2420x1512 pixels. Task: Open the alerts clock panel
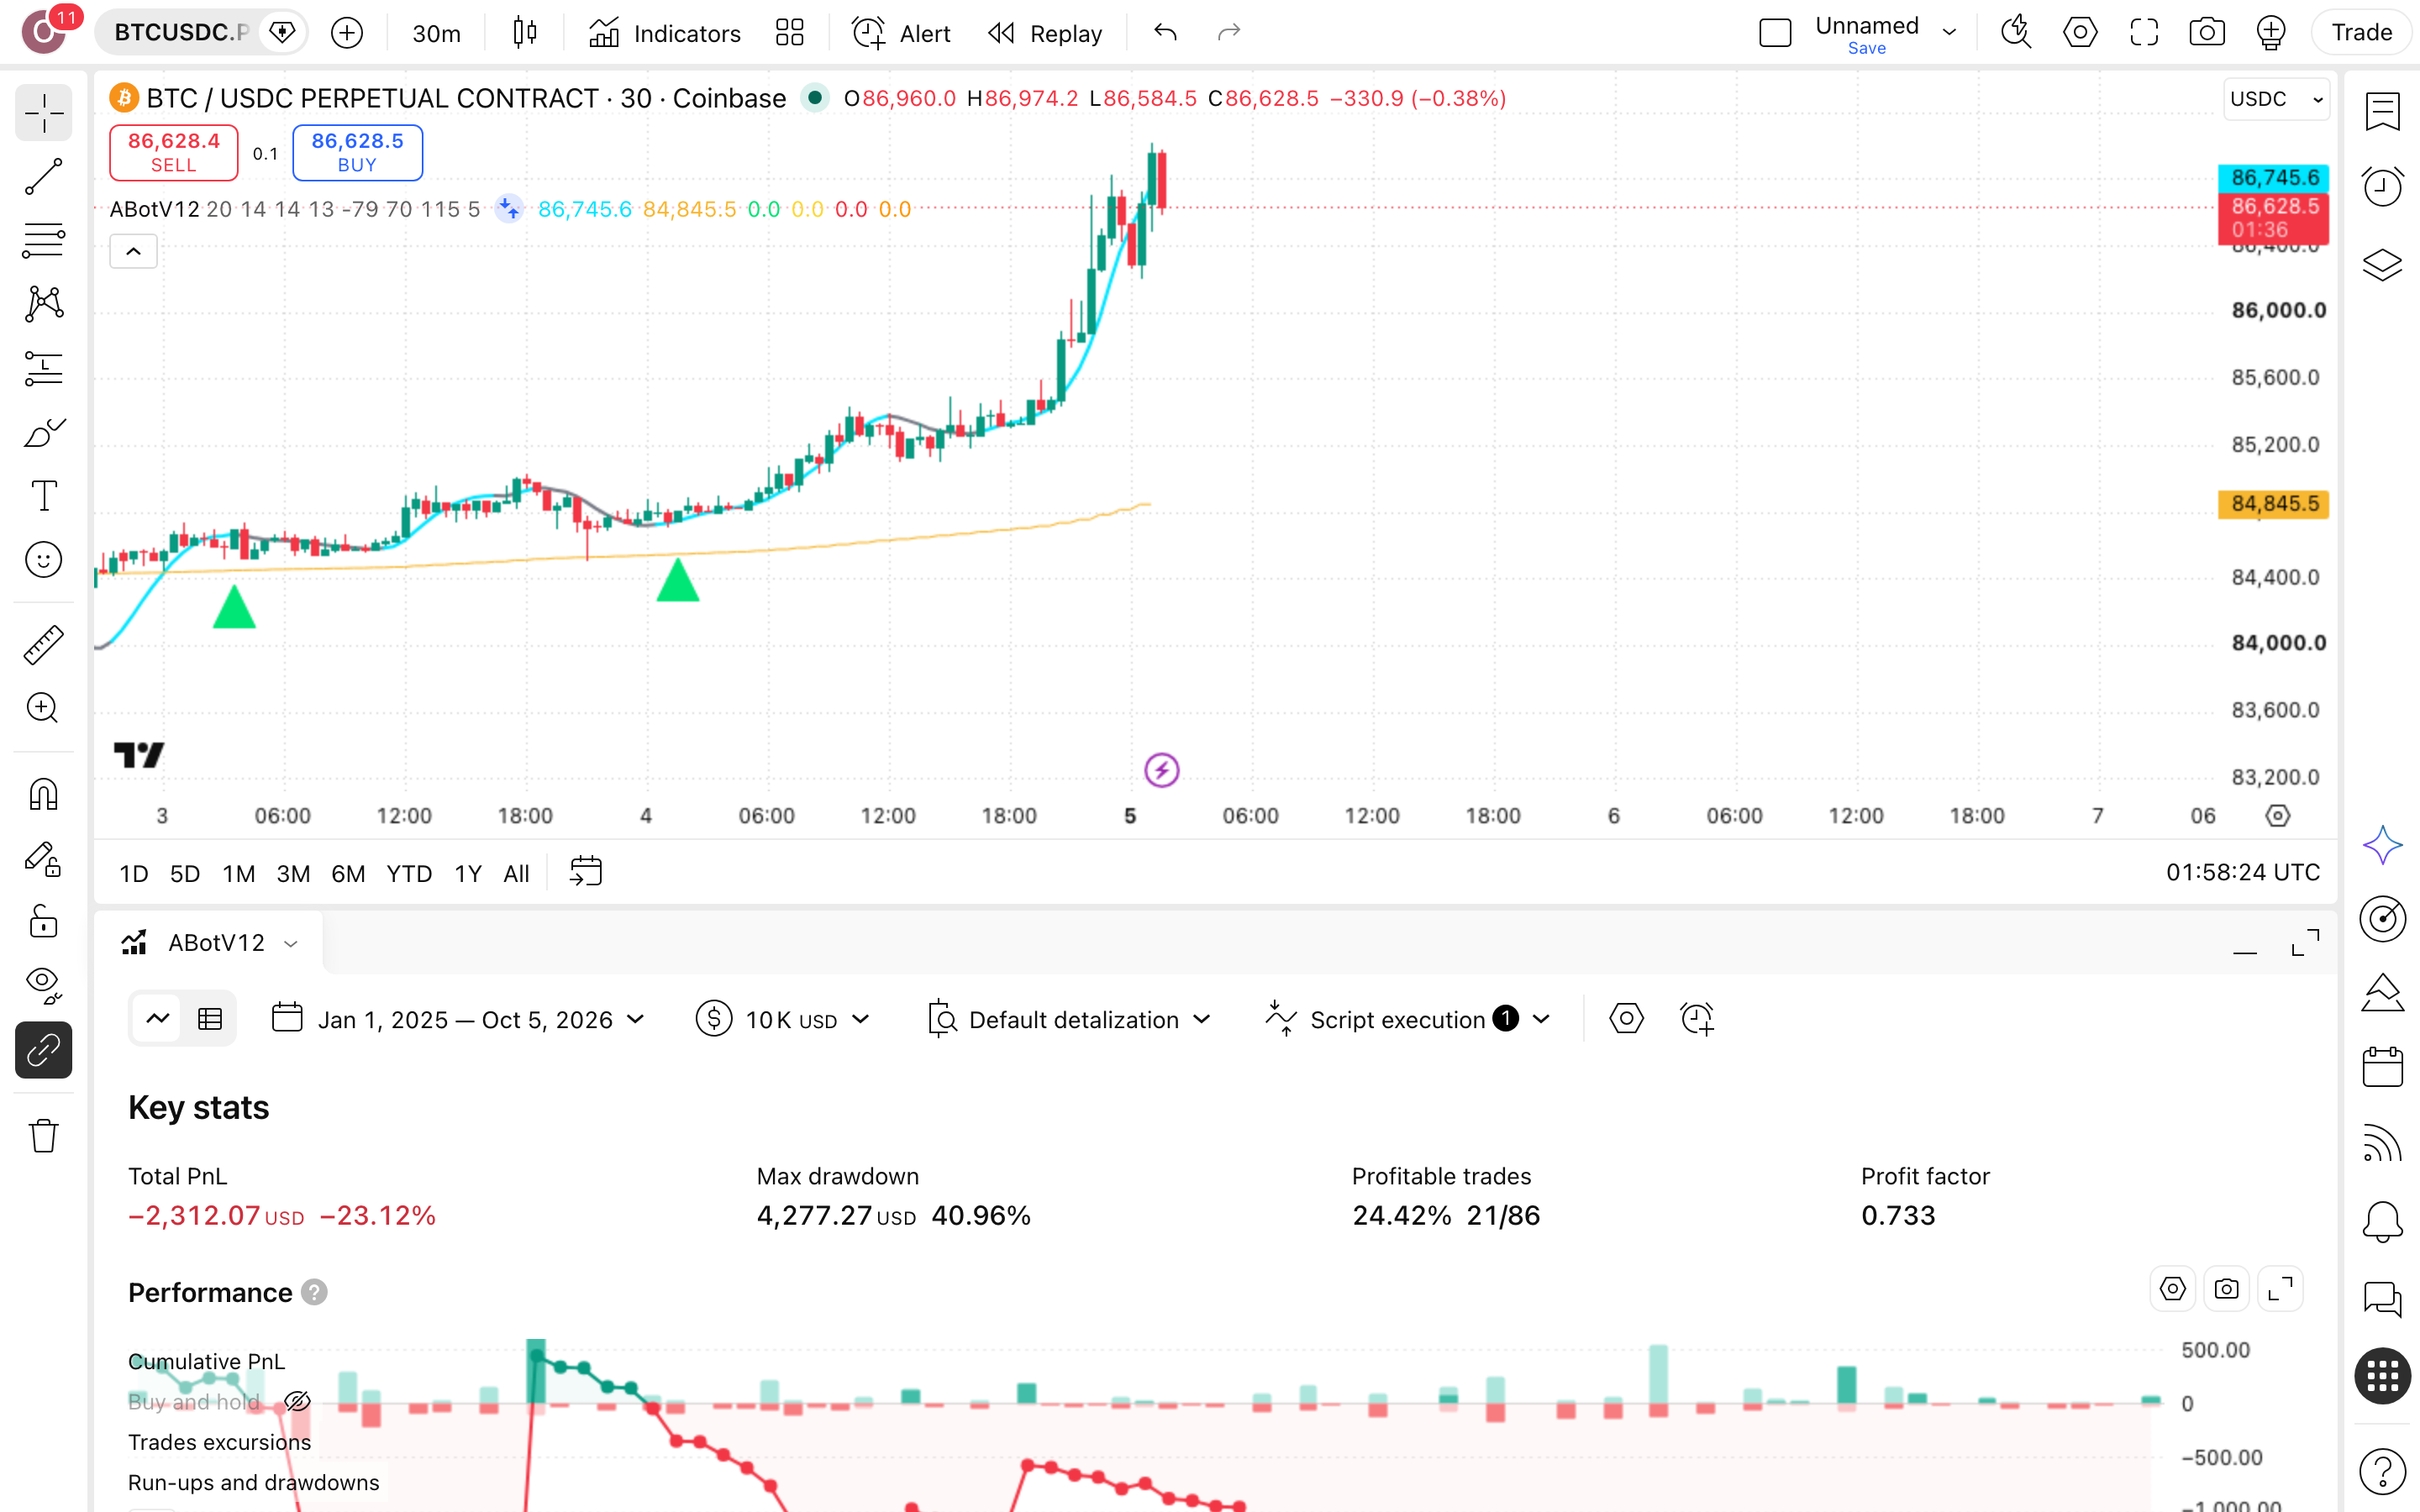tap(2382, 187)
